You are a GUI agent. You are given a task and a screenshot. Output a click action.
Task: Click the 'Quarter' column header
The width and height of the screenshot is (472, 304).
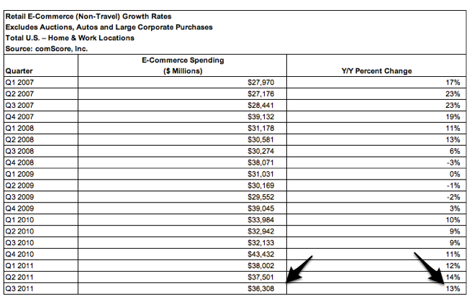pos(19,71)
